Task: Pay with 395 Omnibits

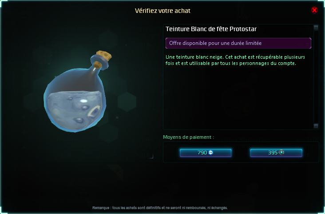Action: coord(276,153)
